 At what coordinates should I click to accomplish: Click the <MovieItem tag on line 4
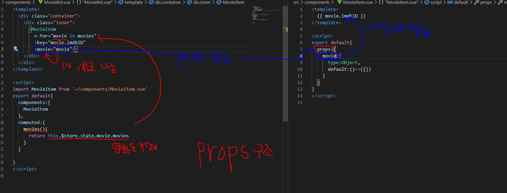point(43,29)
